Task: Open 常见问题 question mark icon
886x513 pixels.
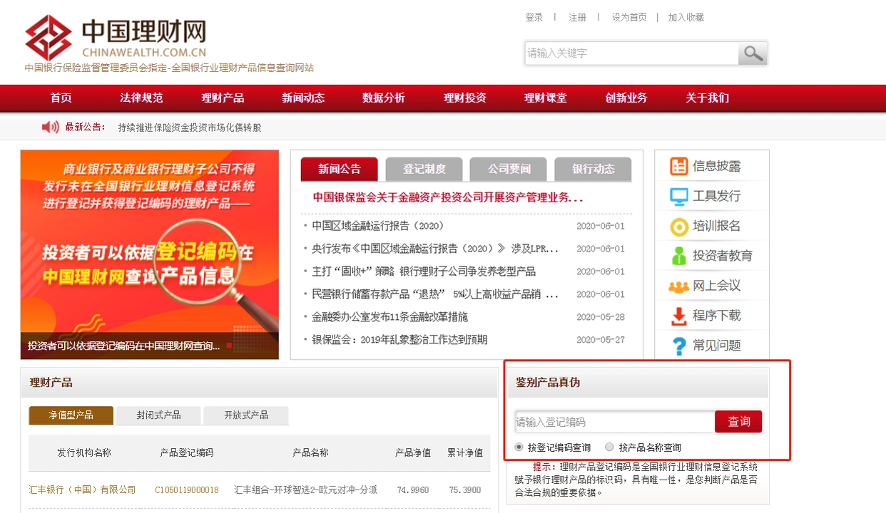Action: click(x=678, y=346)
